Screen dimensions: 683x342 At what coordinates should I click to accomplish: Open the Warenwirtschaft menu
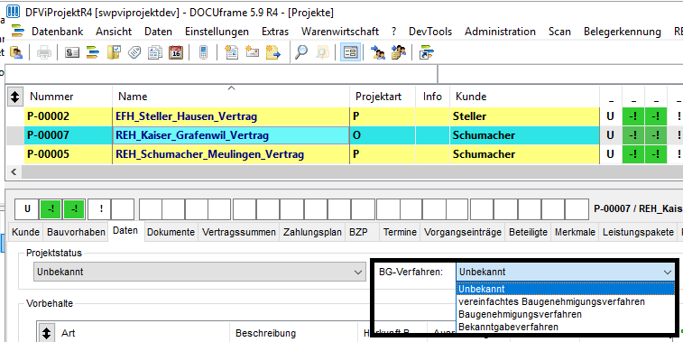340,32
